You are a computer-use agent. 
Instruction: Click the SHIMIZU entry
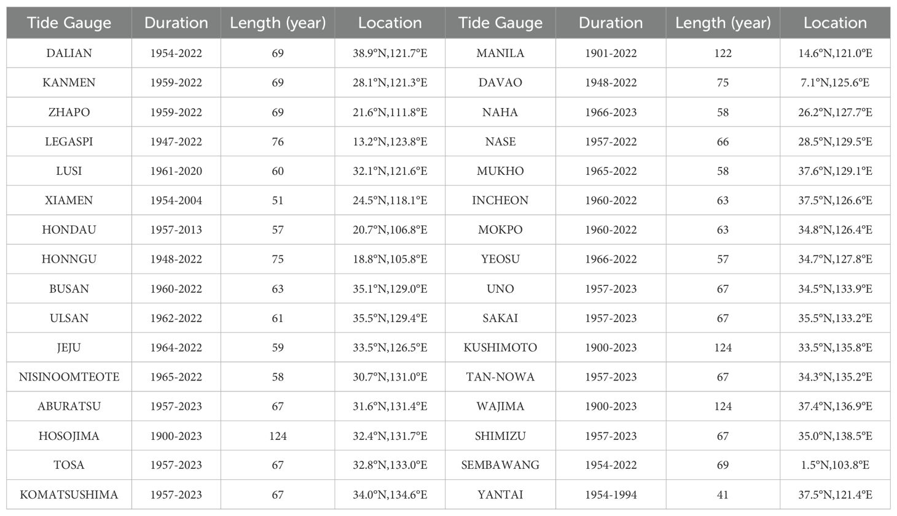[500, 436]
